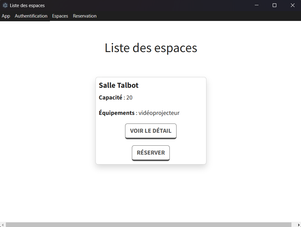Screen dimensions: 301x227
Task: Click the VOIR LE DÉTAIL button
Action: (151, 131)
